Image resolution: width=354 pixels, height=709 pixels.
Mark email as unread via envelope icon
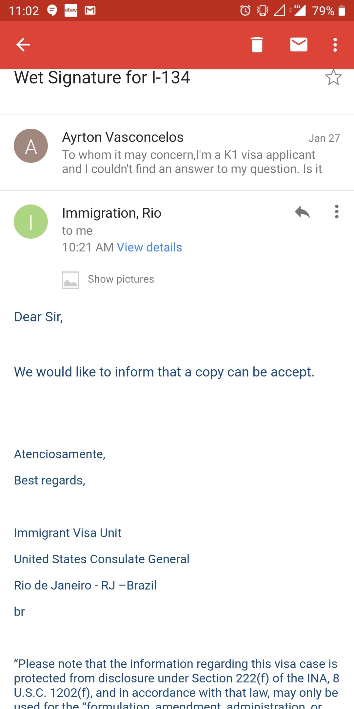299,45
